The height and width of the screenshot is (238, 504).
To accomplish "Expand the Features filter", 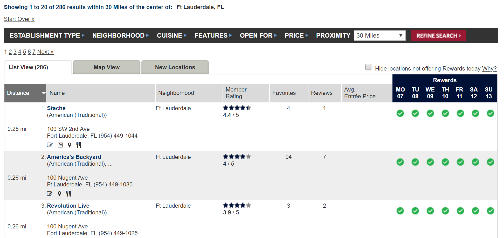I will coord(213,36).
